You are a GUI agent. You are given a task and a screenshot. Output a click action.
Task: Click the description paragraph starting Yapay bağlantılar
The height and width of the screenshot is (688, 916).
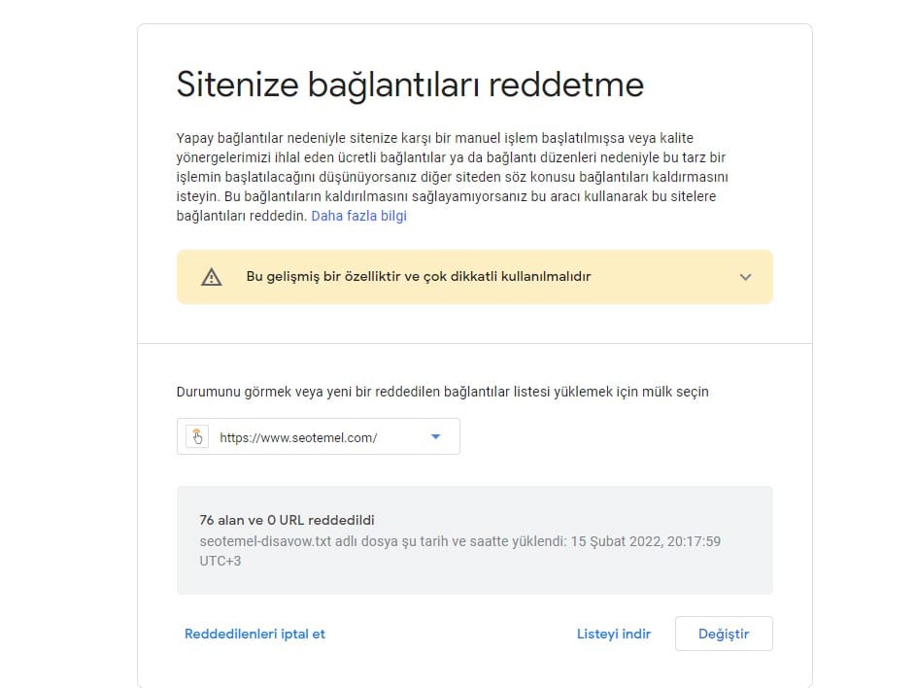tap(452, 177)
